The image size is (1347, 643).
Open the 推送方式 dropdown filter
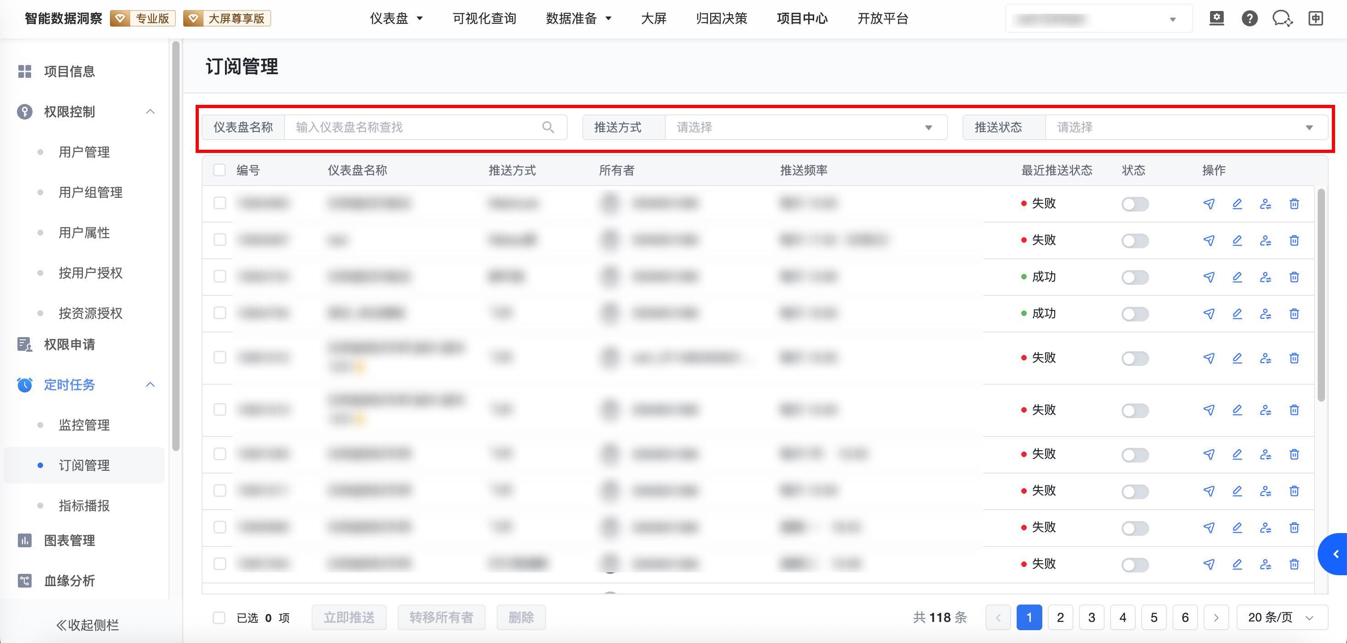coord(805,128)
